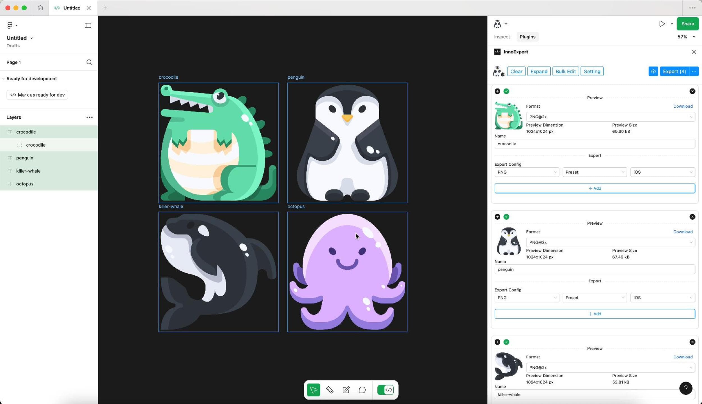The width and height of the screenshot is (702, 404).
Task: Remove the penguin export card
Action: coord(692,217)
